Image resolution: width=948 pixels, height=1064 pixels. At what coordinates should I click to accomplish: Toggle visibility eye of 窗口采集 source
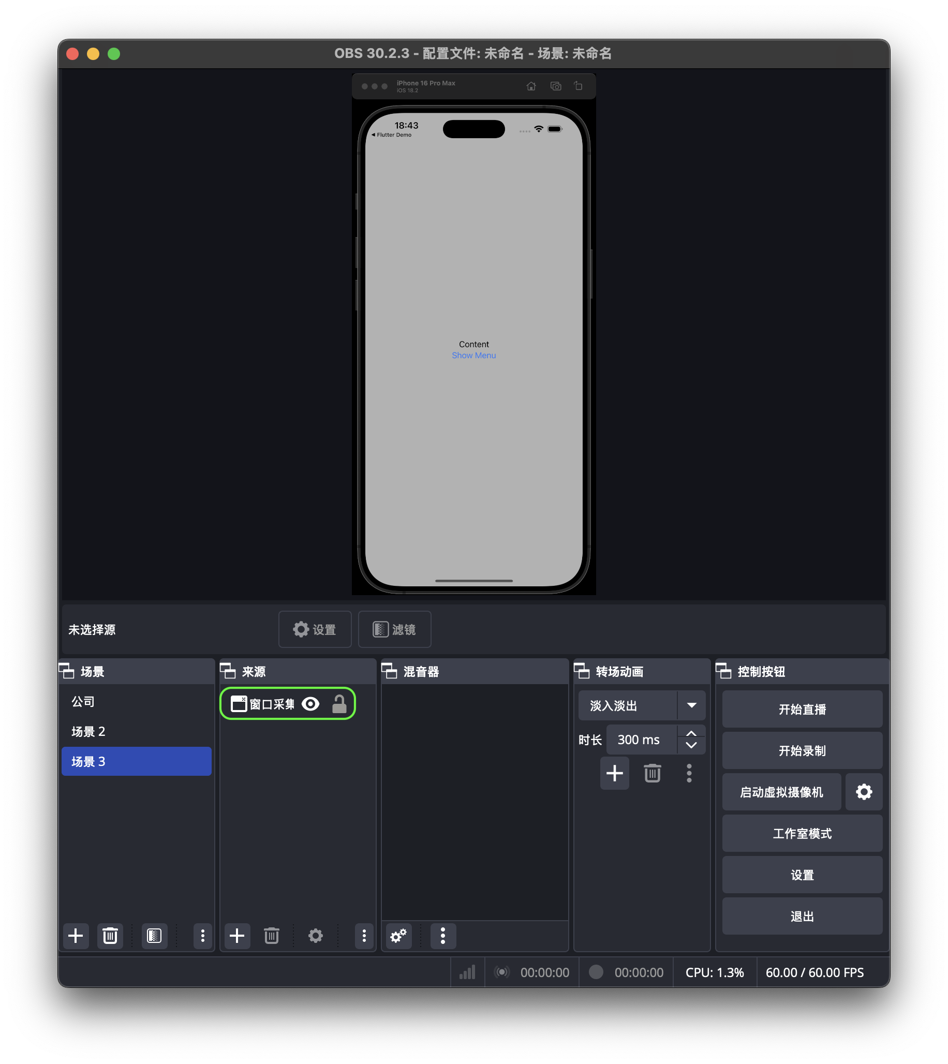(x=310, y=704)
